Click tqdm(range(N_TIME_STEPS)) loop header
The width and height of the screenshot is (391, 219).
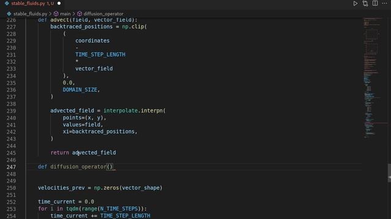coord(106,209)
